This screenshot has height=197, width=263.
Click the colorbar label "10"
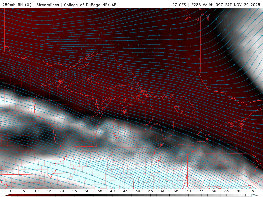(x=36, y=191)
